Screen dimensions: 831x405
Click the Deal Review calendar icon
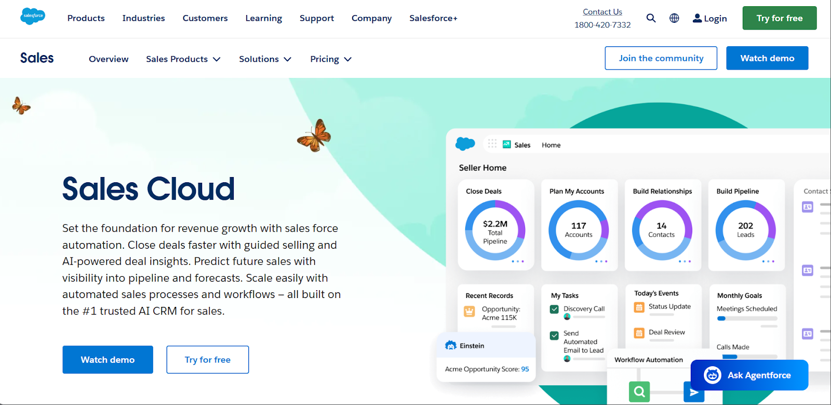(639, 333)
